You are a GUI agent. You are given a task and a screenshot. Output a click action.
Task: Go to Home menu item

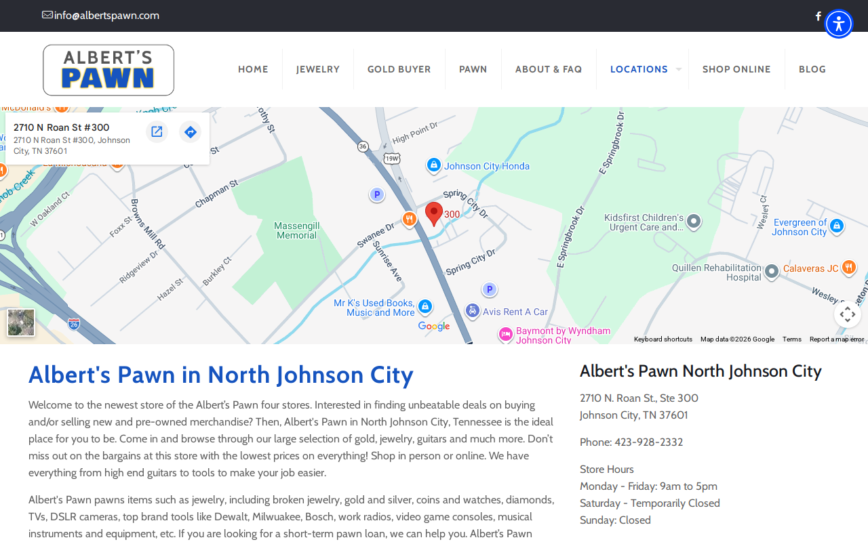pyautogui.click(x=253, y=69)
